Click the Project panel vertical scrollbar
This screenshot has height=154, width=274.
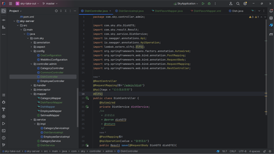click(78, 107)
